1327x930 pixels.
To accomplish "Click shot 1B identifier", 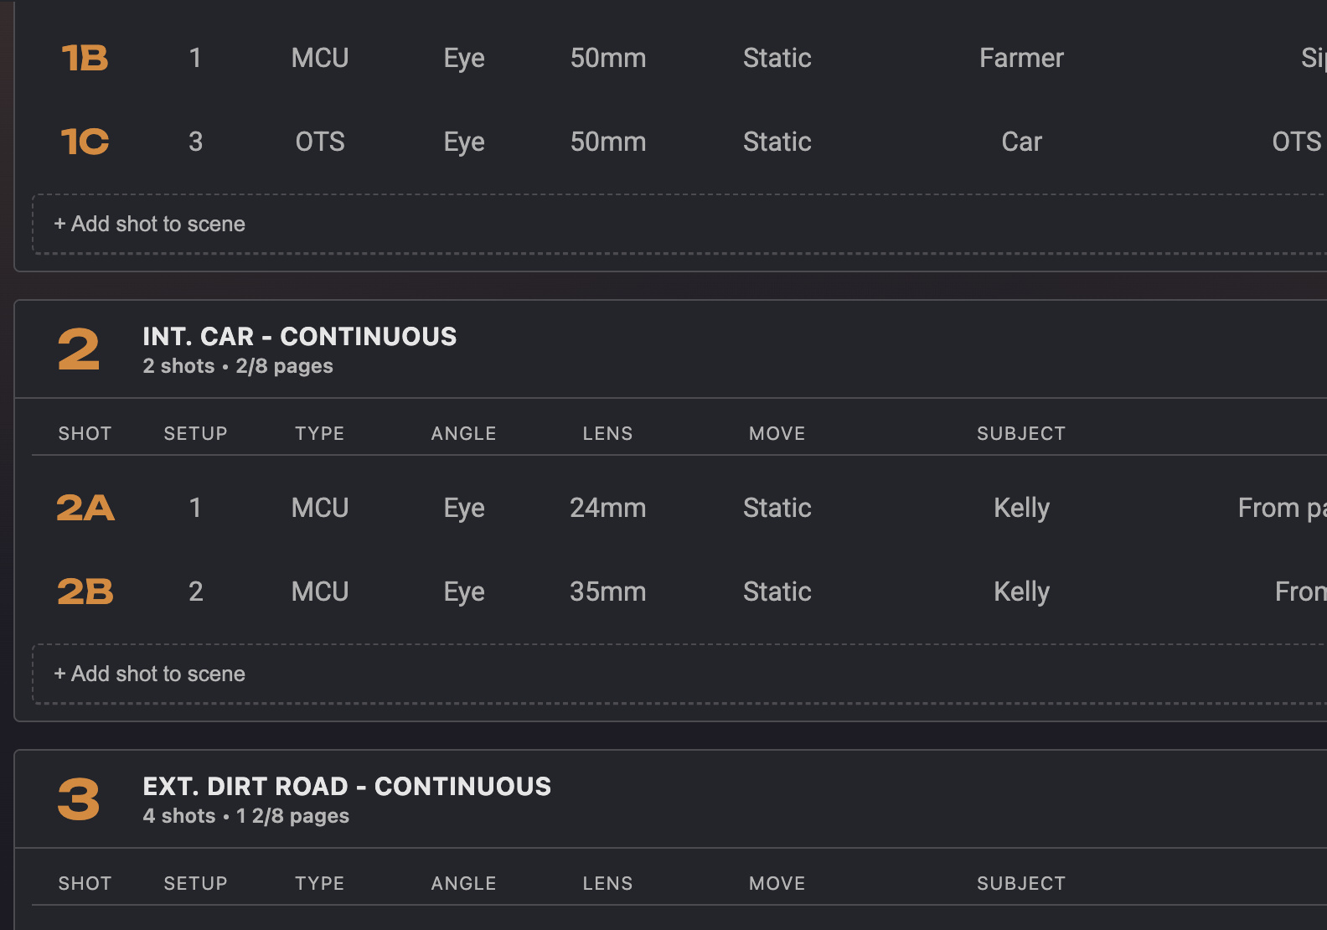I will (85, 58).
